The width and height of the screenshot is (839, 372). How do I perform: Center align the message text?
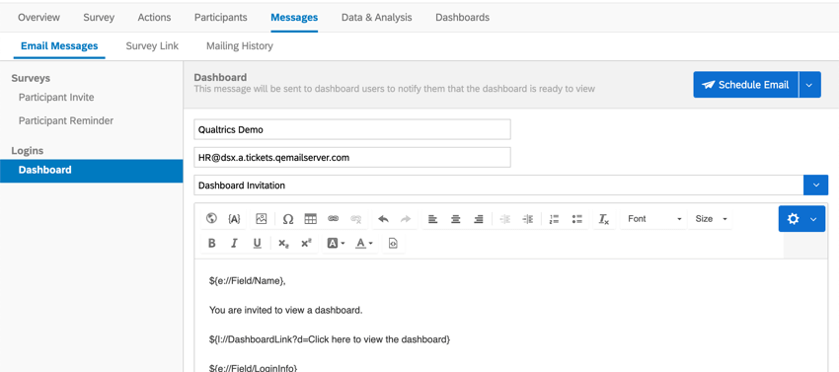[455, 218]
